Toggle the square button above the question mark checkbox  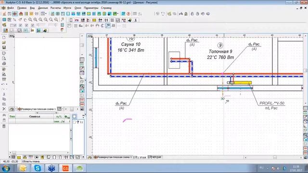[75, 116]
